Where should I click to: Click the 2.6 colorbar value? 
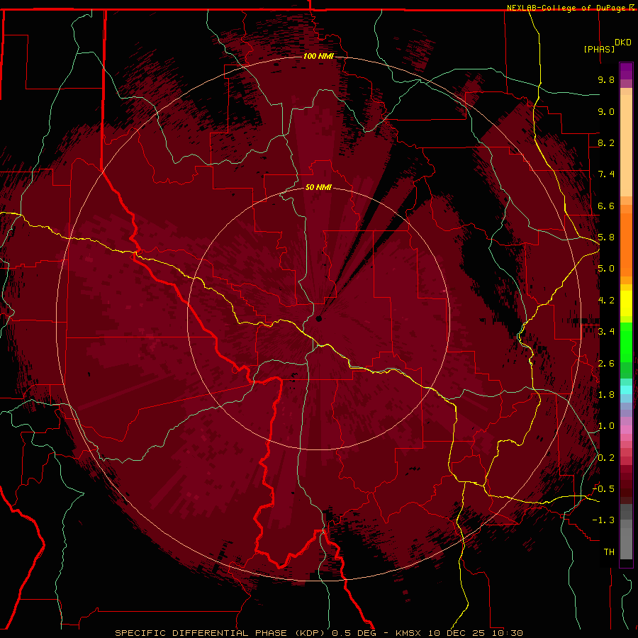click(x=606, y=364)
